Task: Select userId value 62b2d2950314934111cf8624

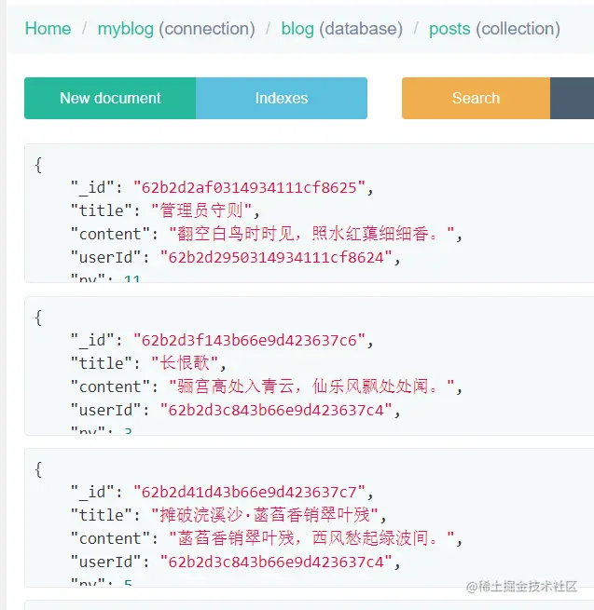Action: [276, 257]
